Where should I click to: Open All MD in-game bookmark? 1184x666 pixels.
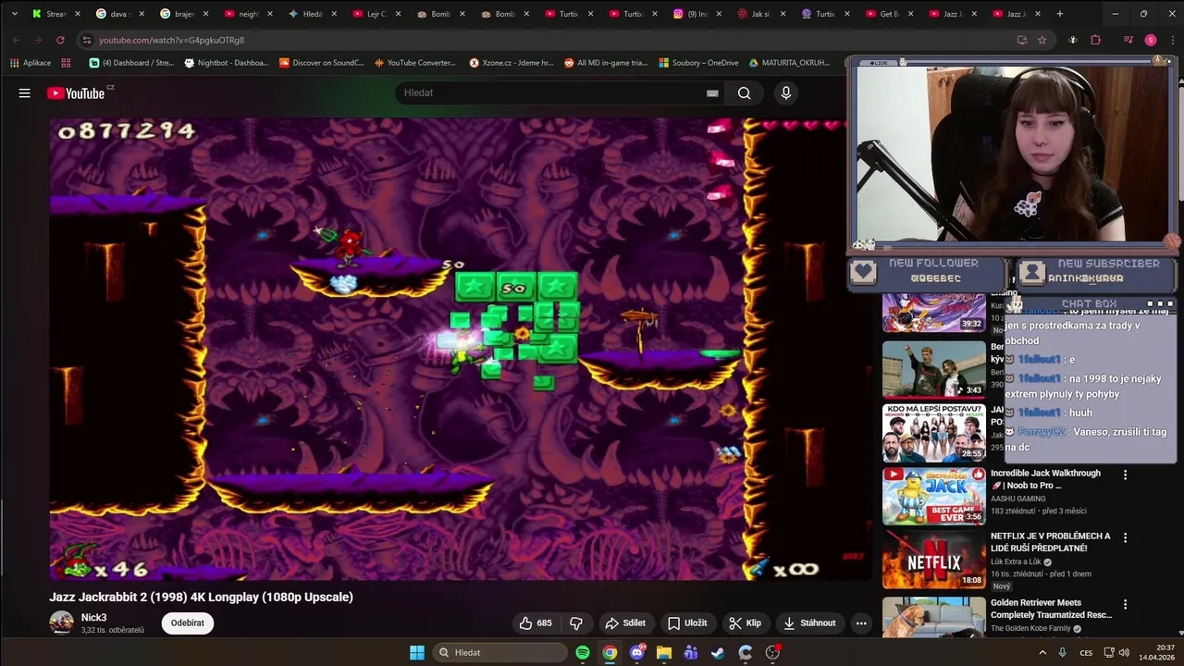606,63
